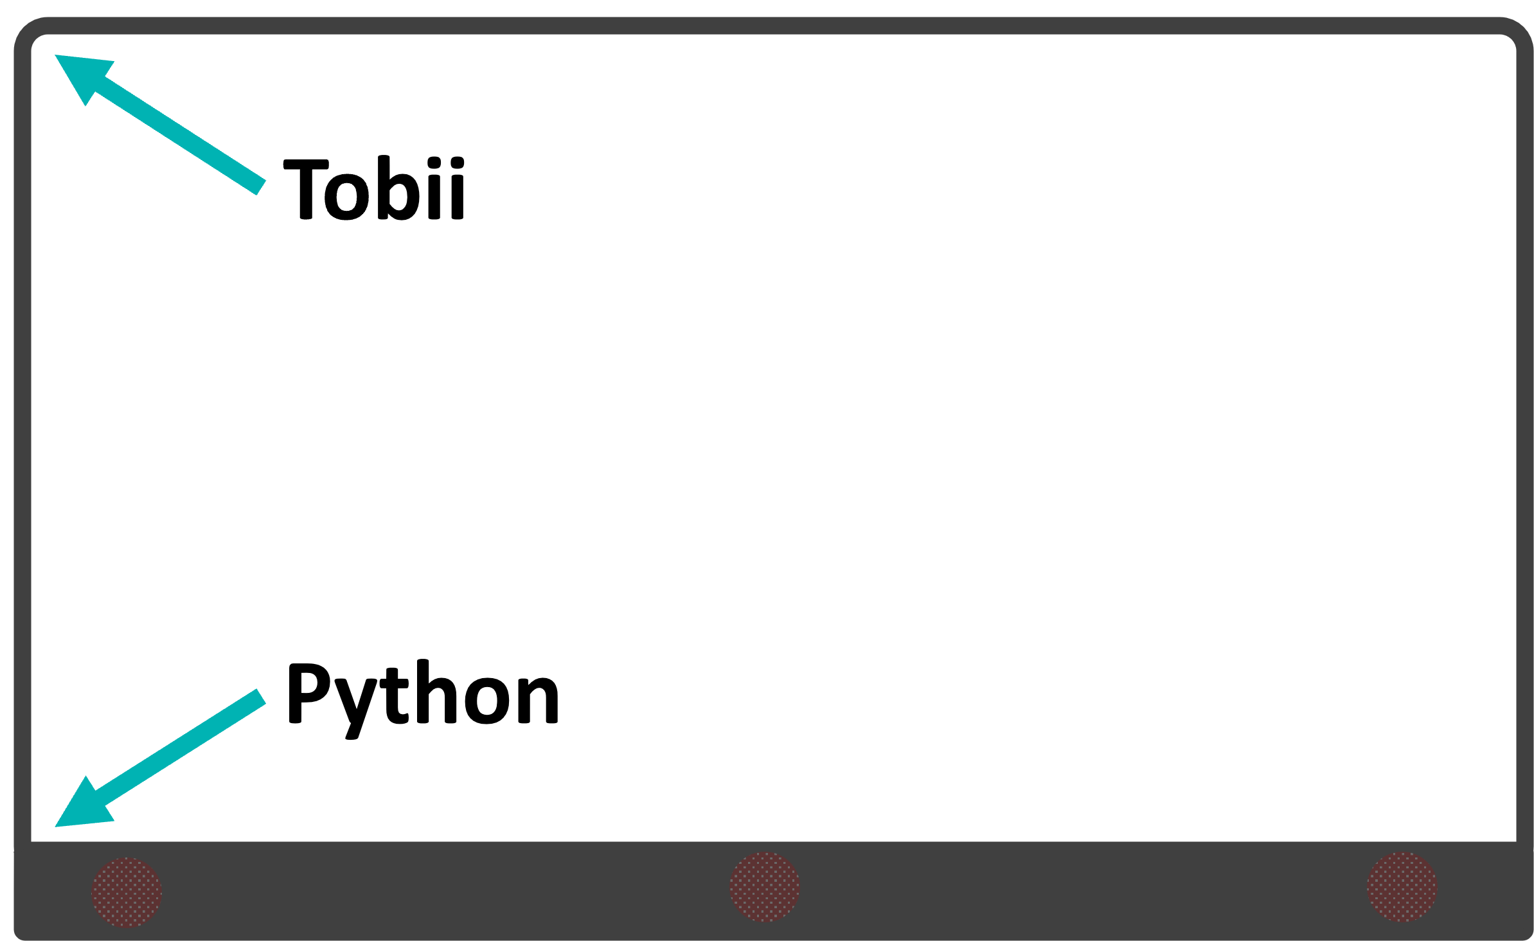Click the arrowhead of the Tobii arrow
The width and height of the screenshot is (1534, 941).
point(80,75)
